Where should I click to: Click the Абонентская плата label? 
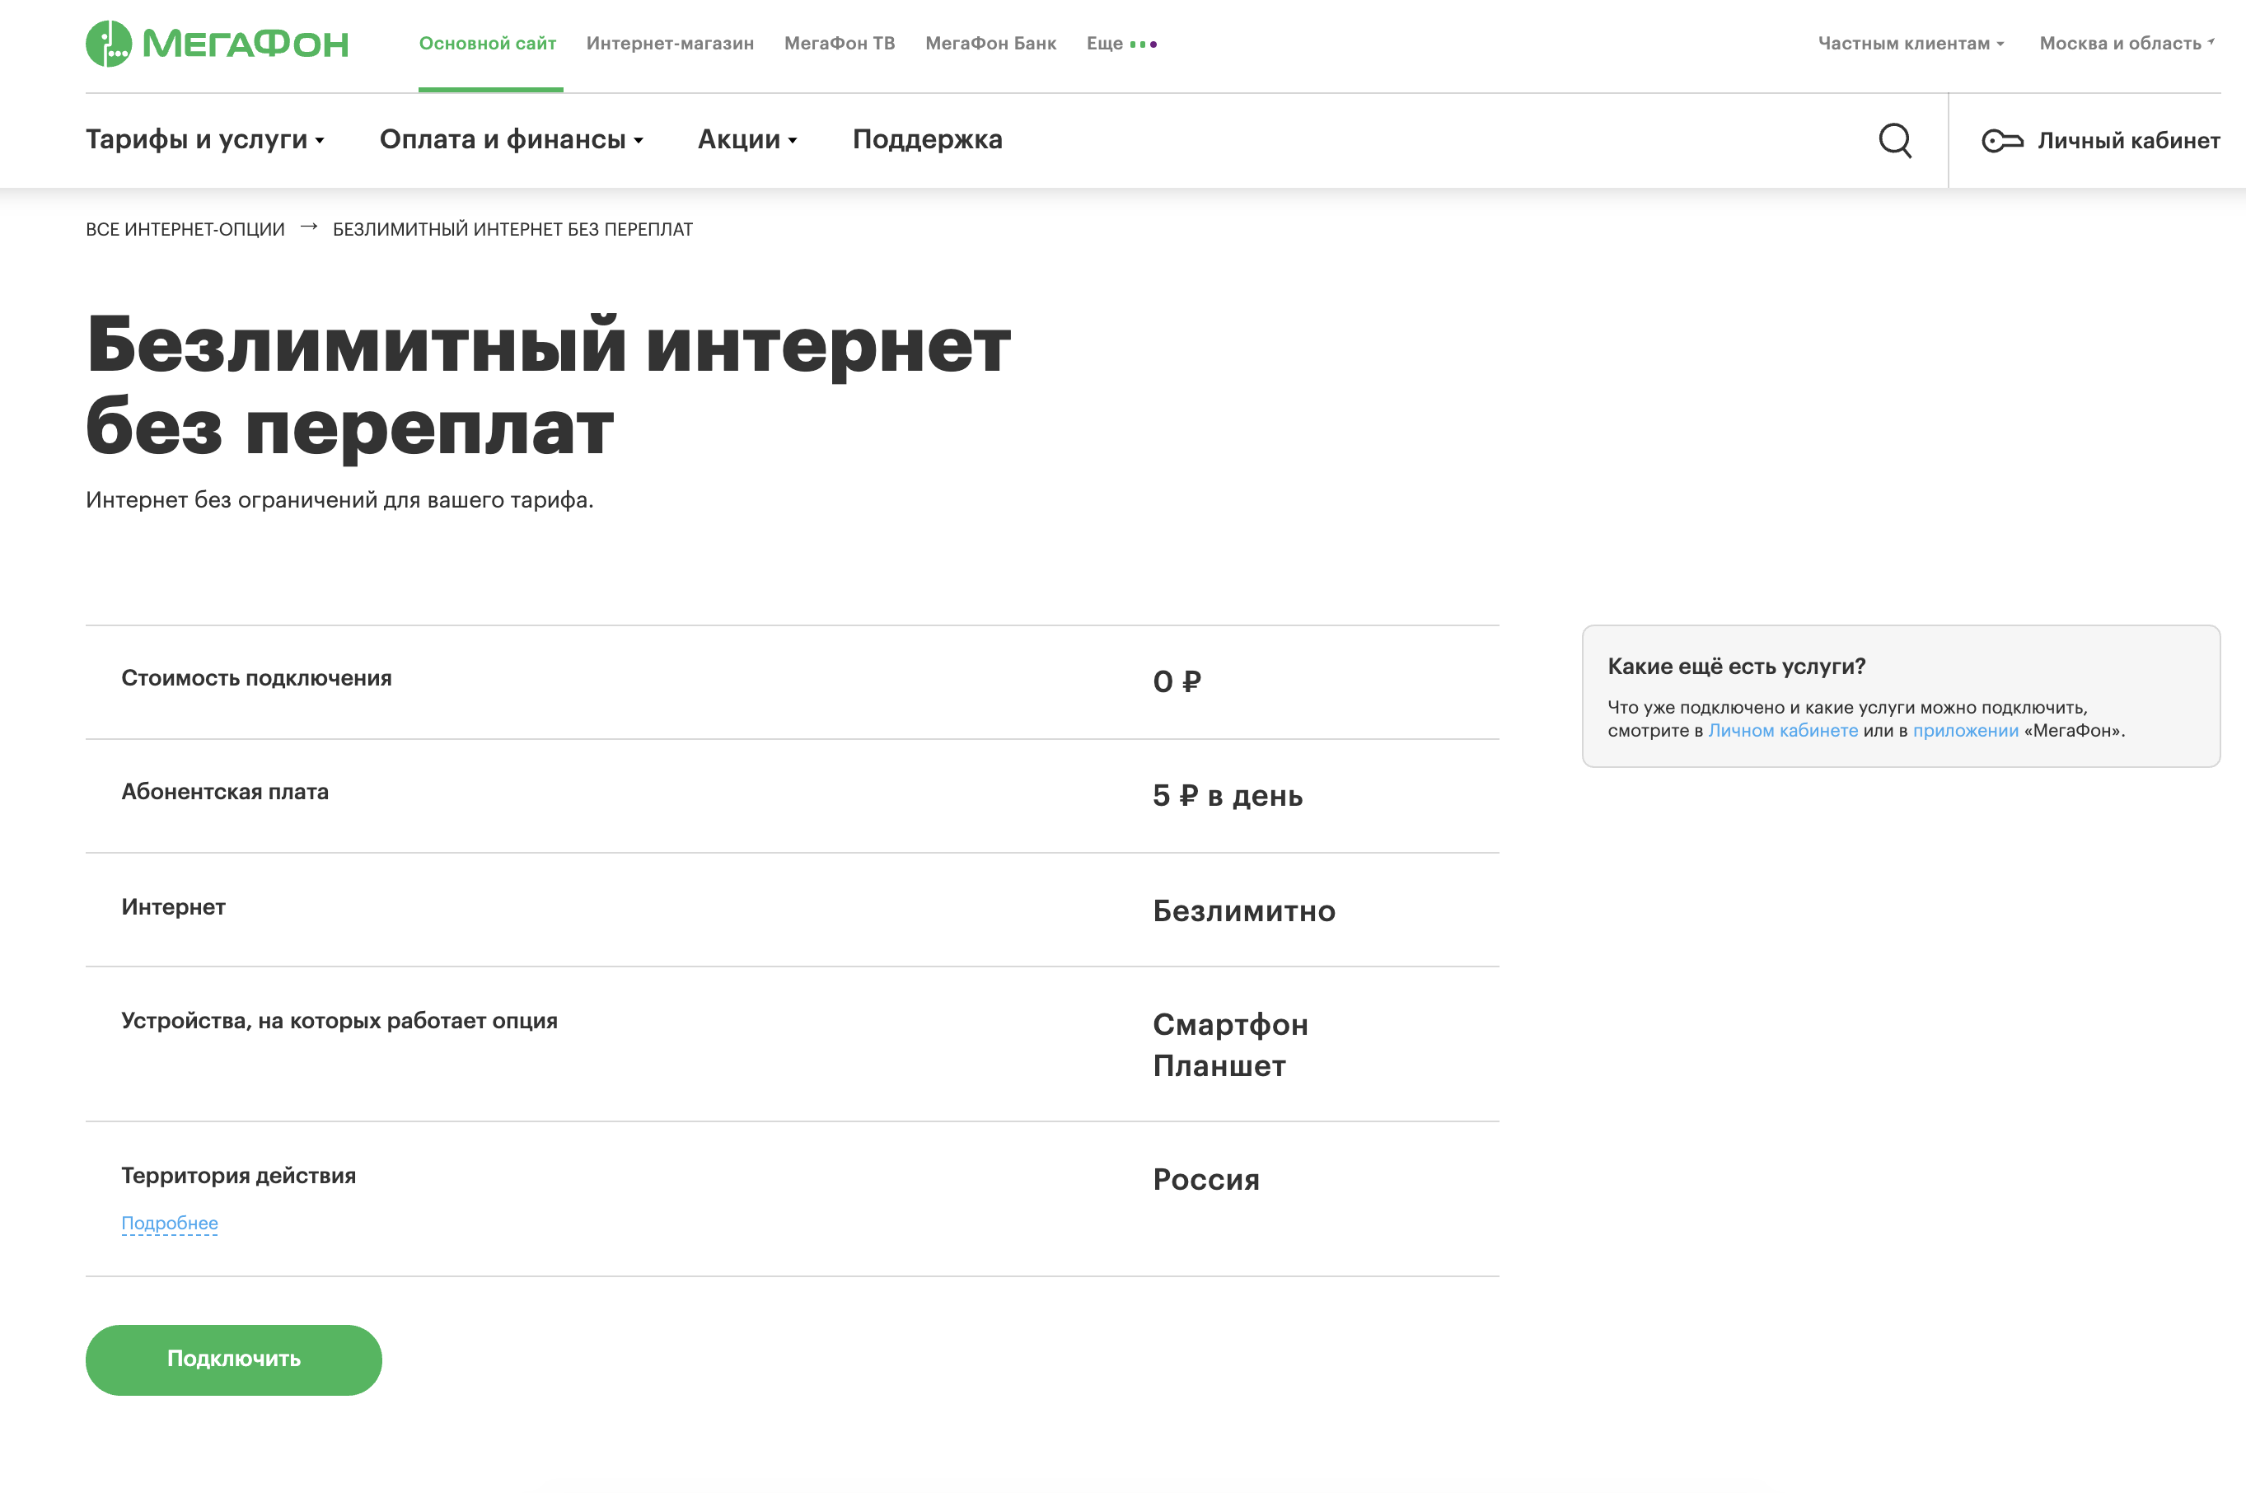[x=225, y=791]
